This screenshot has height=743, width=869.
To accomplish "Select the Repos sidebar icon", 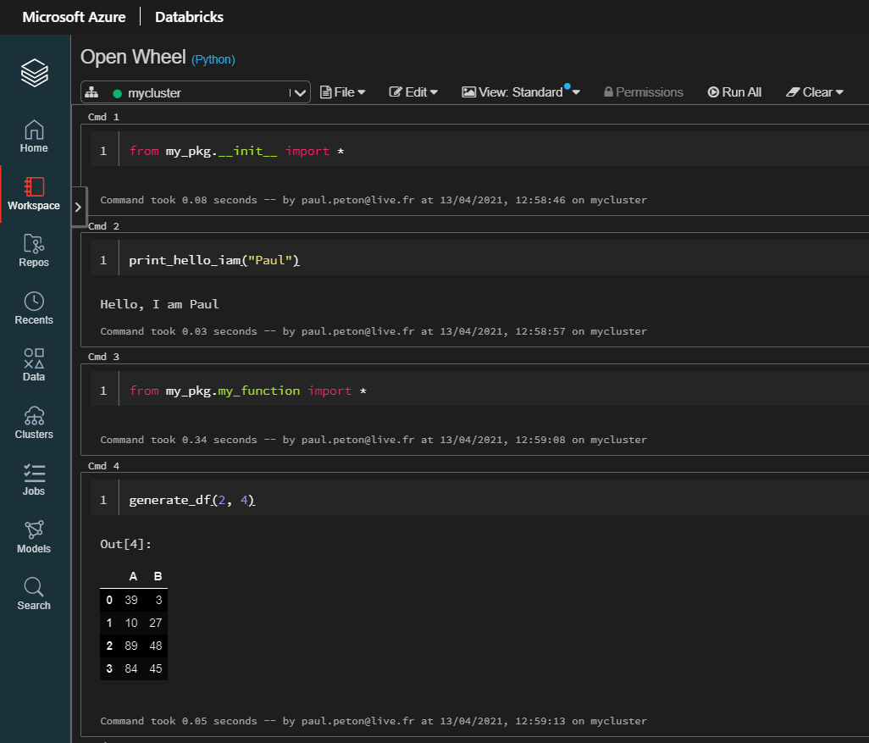I will pyautogui.click(x=34, y=251).
